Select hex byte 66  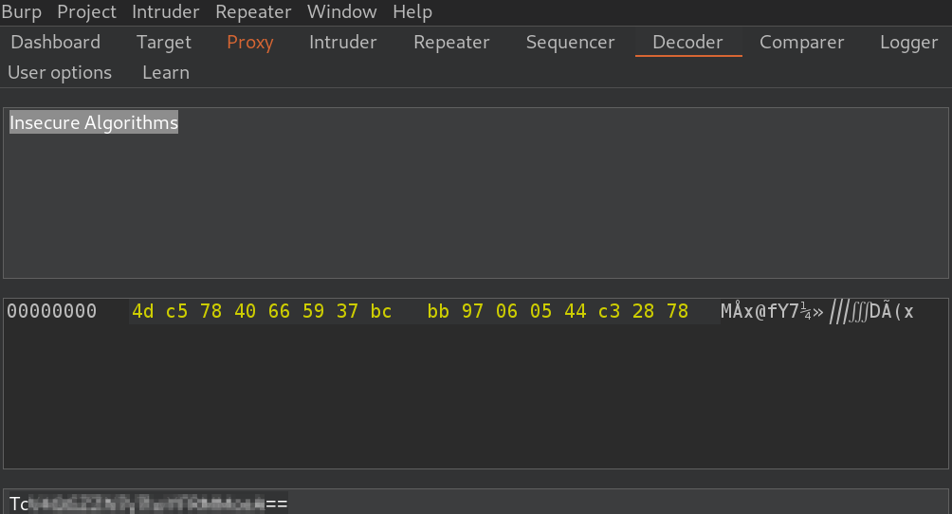[279, 311]
